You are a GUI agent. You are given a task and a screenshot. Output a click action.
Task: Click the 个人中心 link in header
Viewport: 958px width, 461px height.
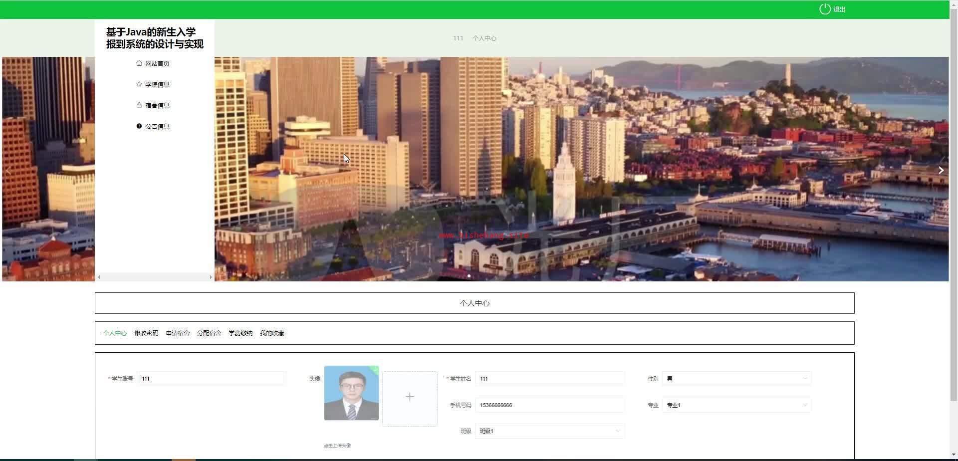[484, 38]
